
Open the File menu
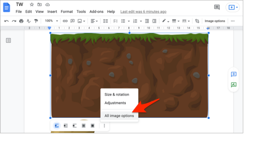pos(19,12)
